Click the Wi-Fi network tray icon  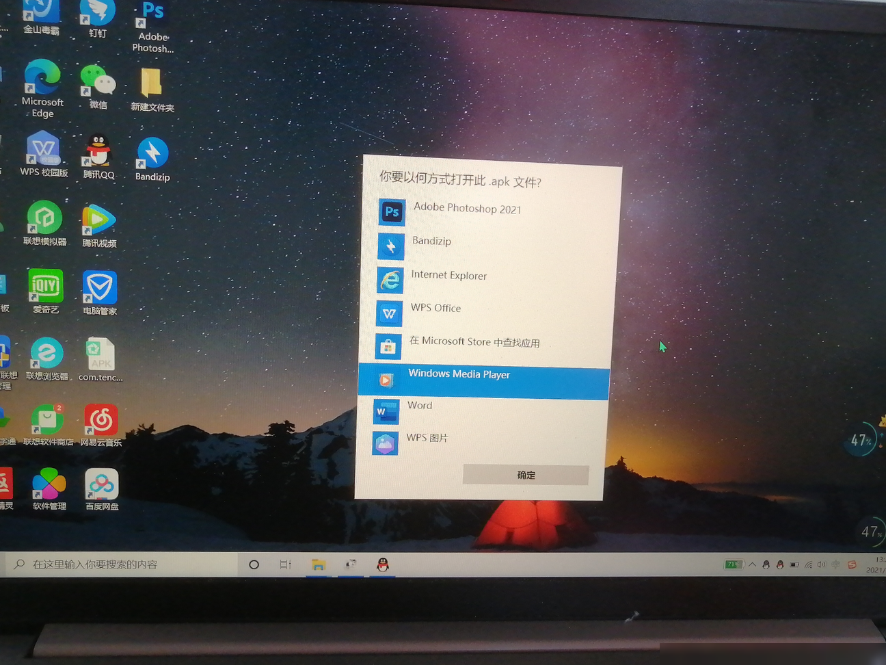pyautogui.click(x=808, y=565)
